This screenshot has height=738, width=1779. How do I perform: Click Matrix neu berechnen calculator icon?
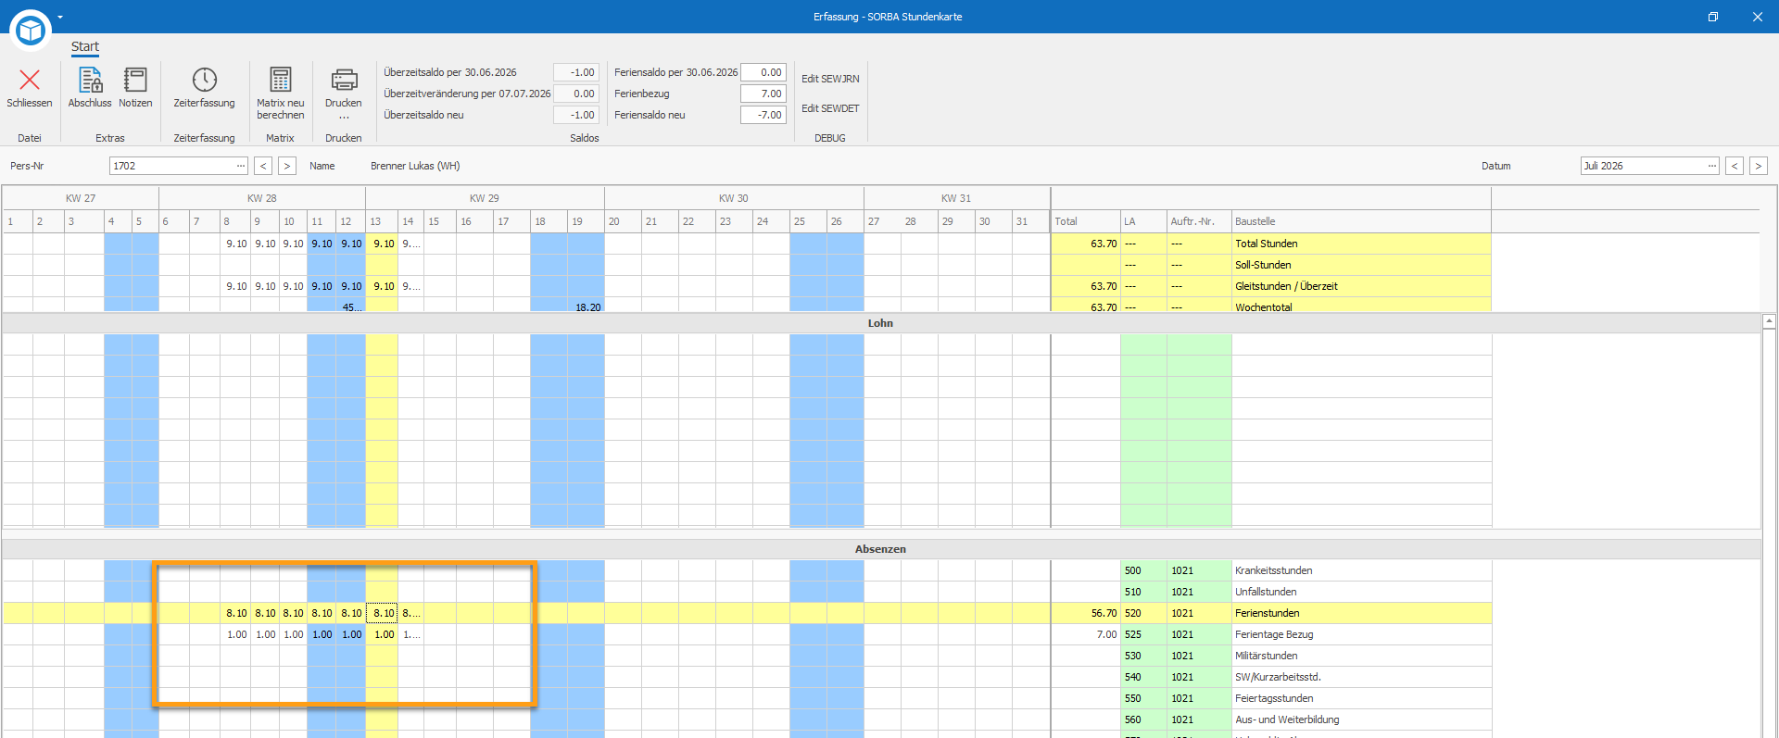(280, 80)
